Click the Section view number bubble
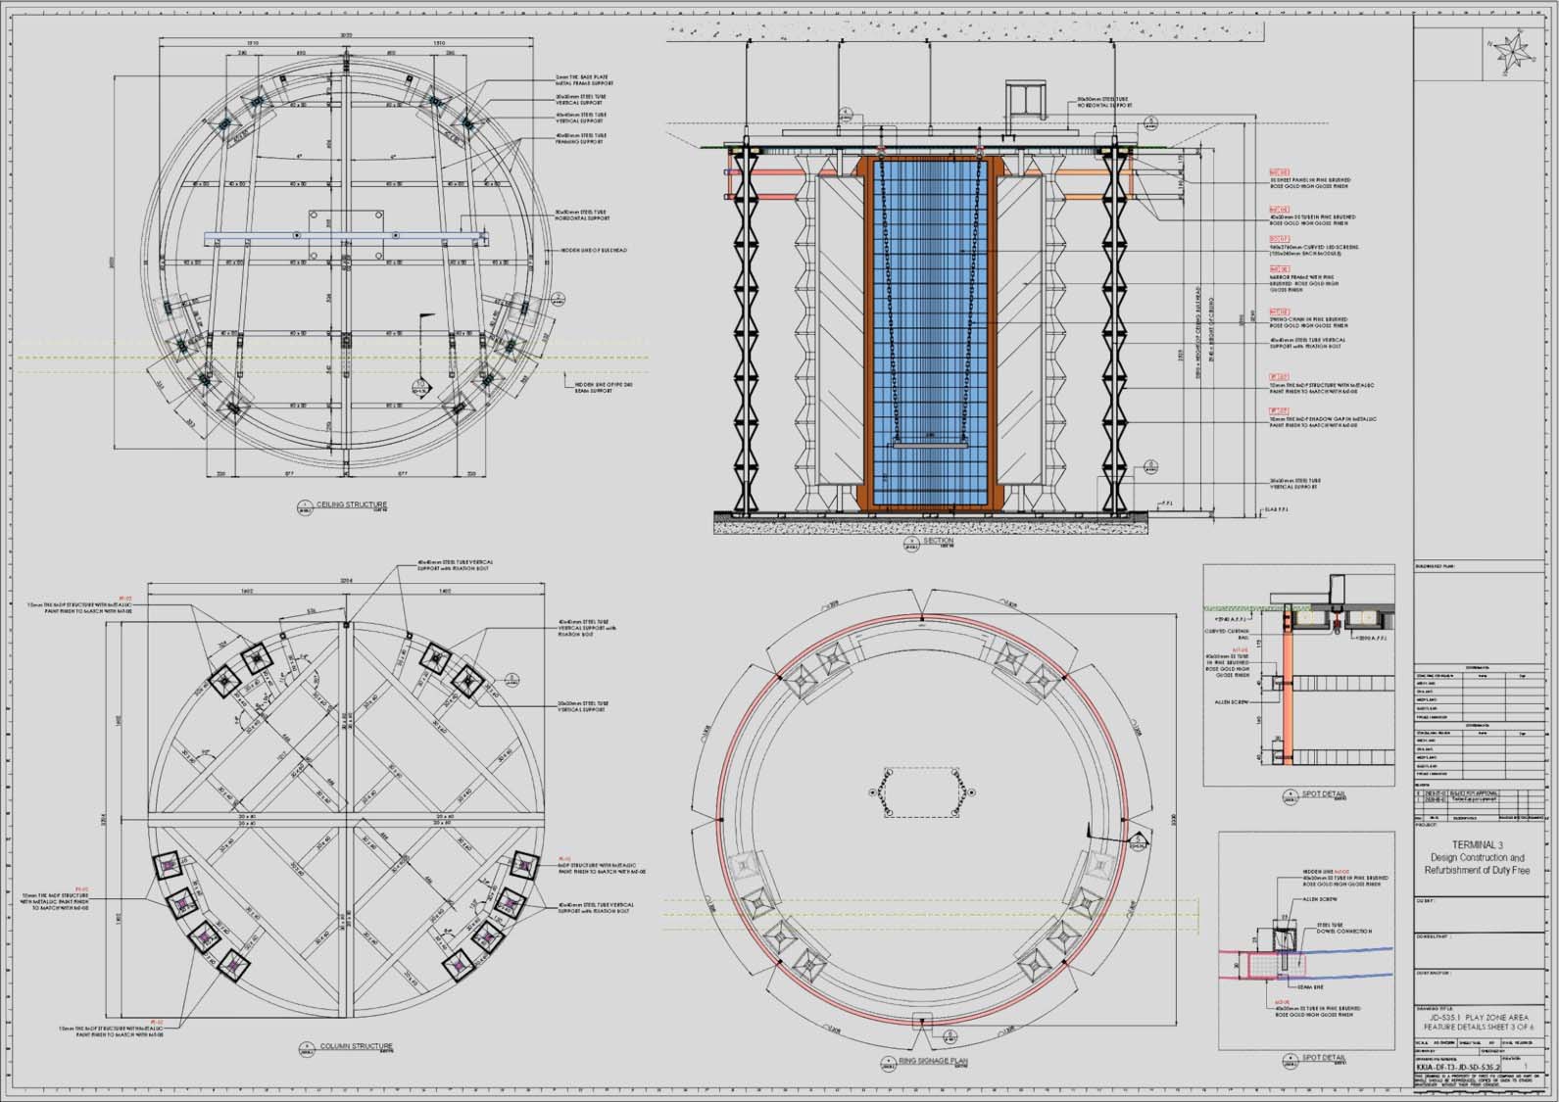Viewport: 1559px width, 1102px height. coord(907,542)
